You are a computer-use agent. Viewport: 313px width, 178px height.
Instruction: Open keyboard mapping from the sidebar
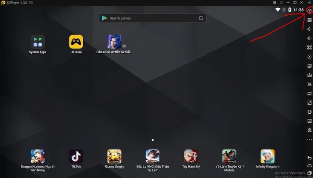pyautogui.click(x=309, y=20)
